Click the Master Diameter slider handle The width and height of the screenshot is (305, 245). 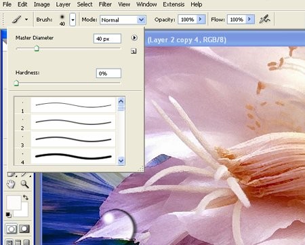click(x=37, y=48)
